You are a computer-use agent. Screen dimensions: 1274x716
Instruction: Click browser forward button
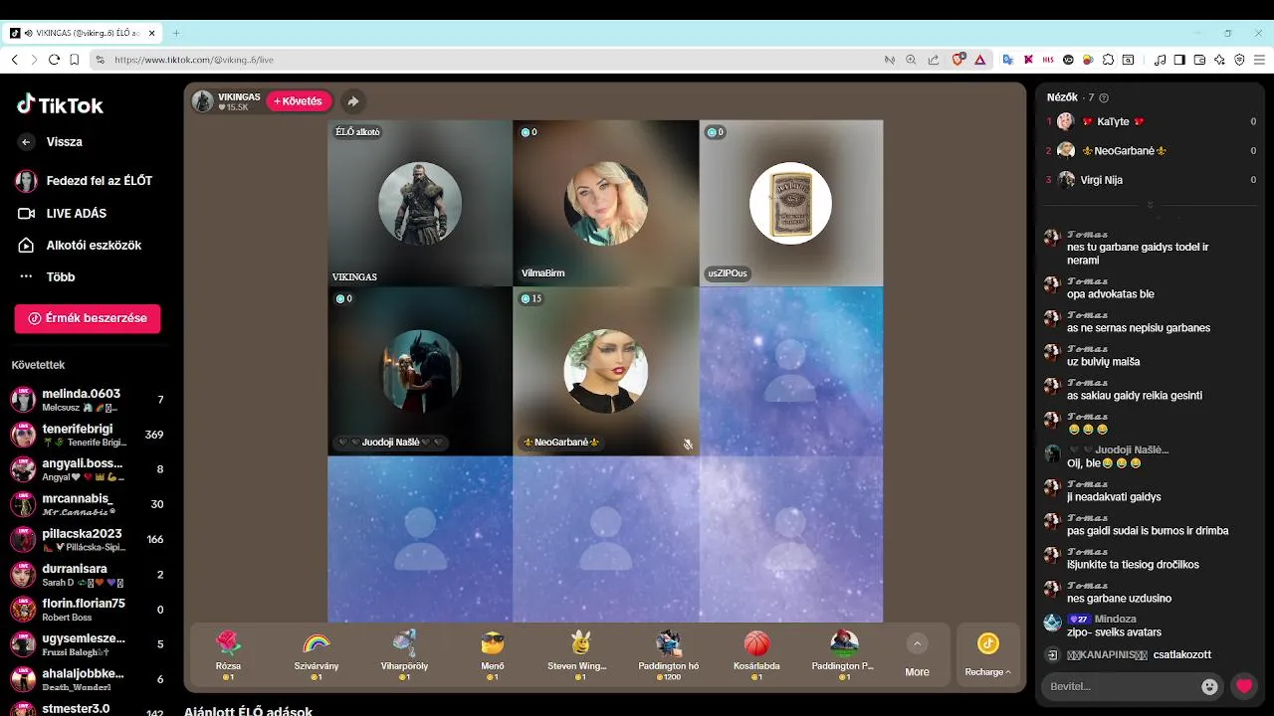coord(34,60)
